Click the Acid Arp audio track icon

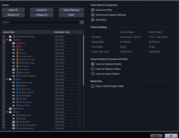tap(14, 119)
